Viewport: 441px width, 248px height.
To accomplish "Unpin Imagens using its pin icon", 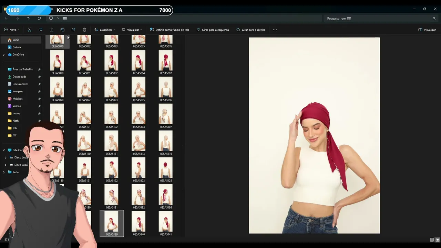I will [x=39, y=91].
